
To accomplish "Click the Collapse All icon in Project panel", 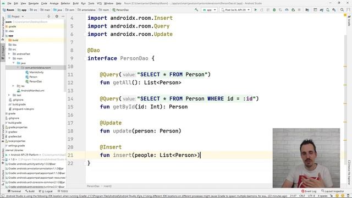I will pos(49,16).
